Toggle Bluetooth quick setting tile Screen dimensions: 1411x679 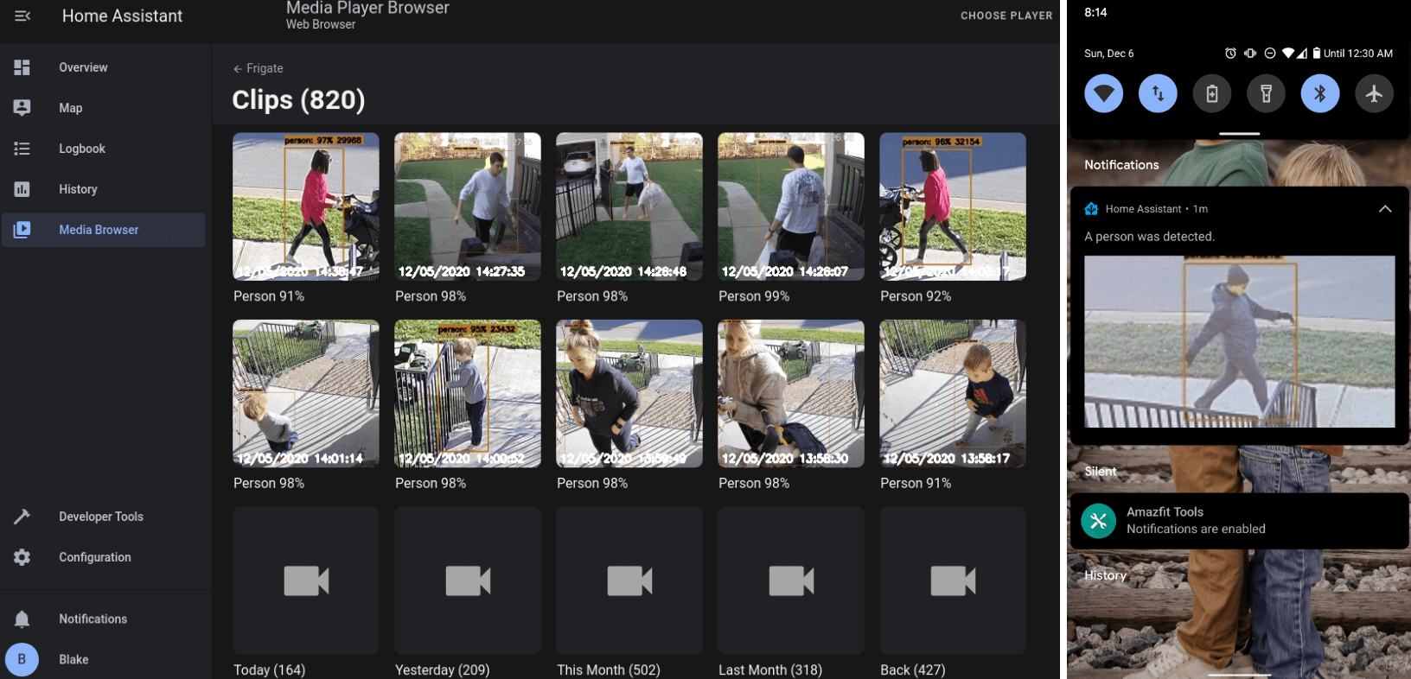click(x=1320, y=93)
